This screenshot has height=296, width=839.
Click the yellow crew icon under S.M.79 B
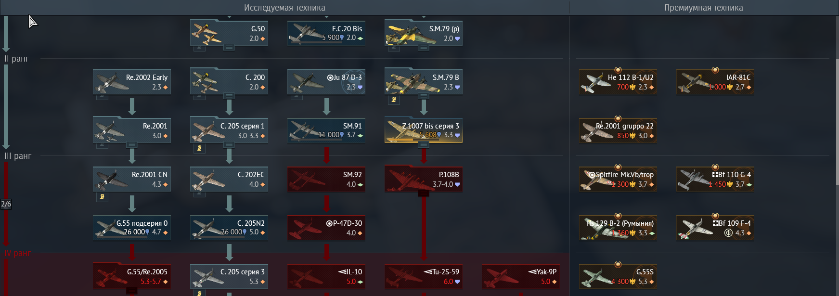394,100
